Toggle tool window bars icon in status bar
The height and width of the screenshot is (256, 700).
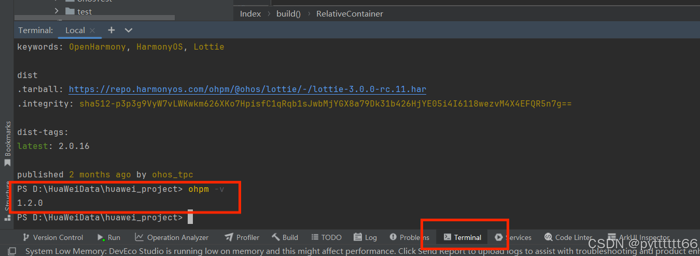12,251
